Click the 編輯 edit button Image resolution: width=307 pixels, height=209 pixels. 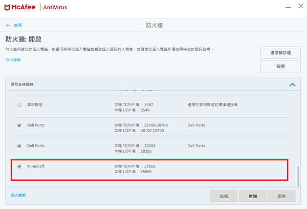224,196
